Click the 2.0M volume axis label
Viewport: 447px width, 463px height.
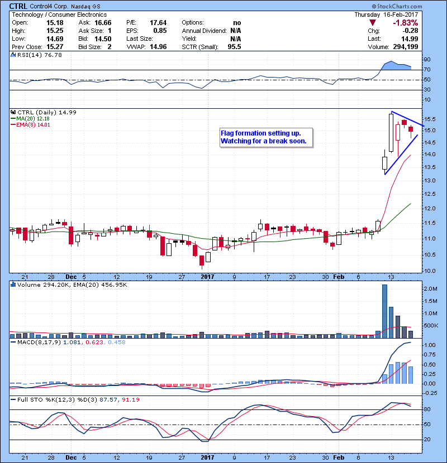431,288
